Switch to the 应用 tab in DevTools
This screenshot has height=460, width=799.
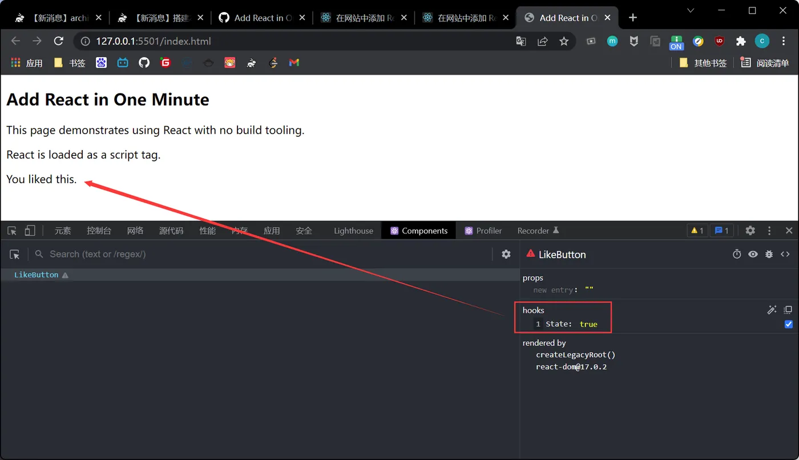272,231
